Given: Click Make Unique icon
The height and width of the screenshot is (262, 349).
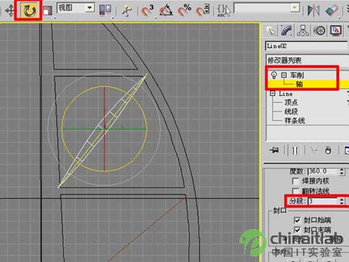Looking at the screenshot, I should 314,150.
